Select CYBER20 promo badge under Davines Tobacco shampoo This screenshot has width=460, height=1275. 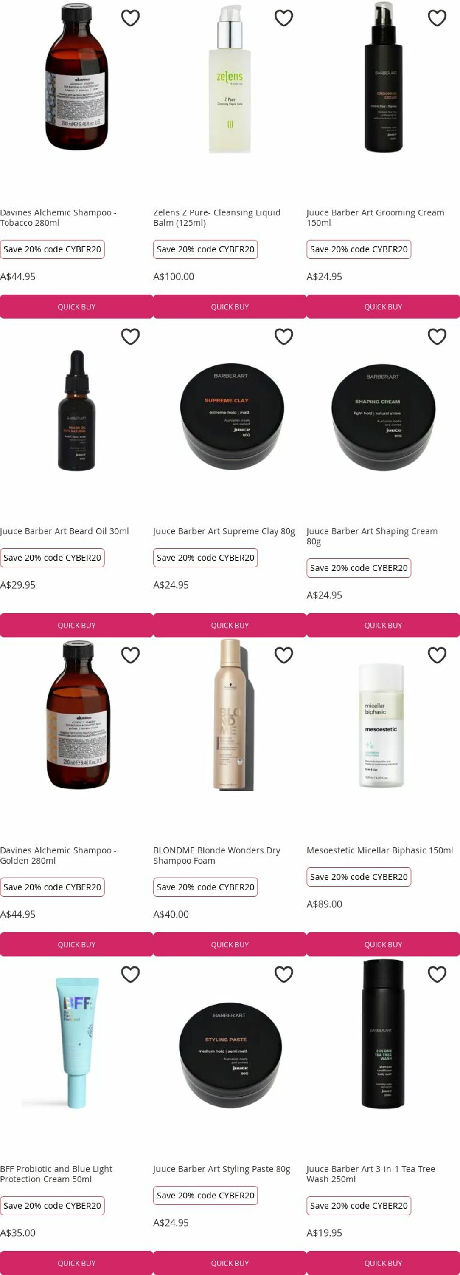click(52, 249)
